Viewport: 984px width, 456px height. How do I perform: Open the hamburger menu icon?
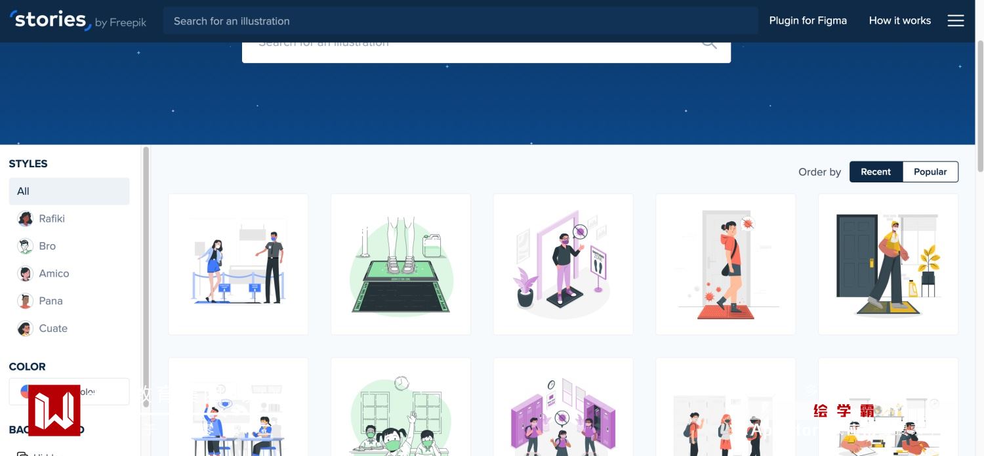click(955, 21)
